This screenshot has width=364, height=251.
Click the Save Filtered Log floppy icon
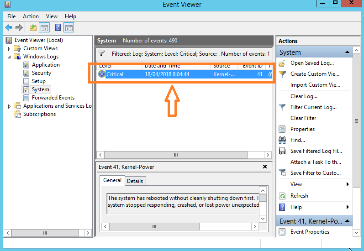click(x=282, y=151)
